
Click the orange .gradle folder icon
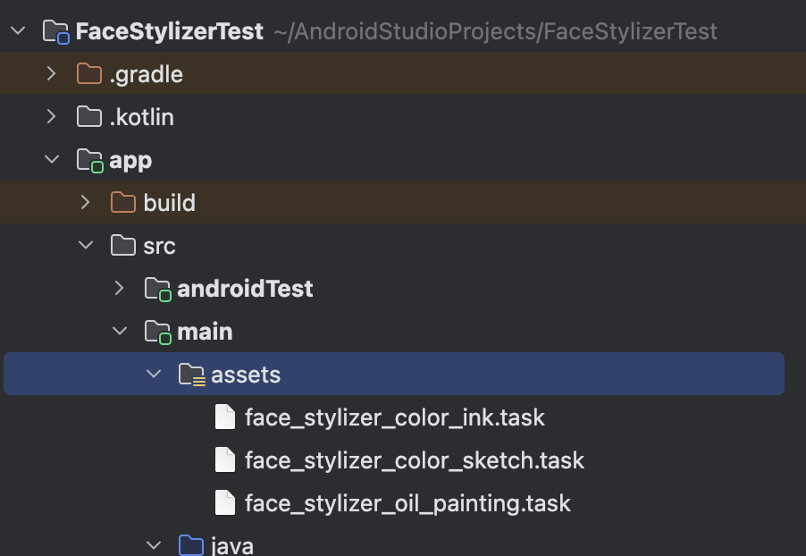pyautogui.click(x=89, y=74)
